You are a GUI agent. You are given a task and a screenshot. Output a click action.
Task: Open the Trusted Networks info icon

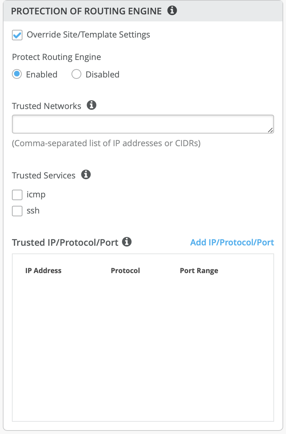[x=91, y=105]
